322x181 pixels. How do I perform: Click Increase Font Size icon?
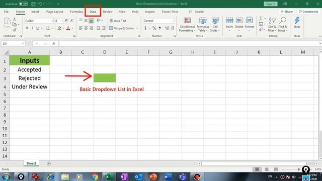pyautogui.click(x=66, y=21)
